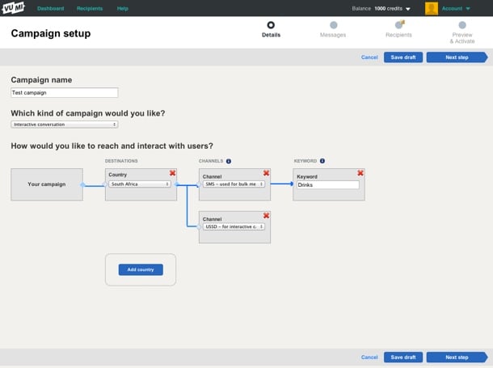
Task: Click the Vumi logo in header
Action: click(13, 8)
